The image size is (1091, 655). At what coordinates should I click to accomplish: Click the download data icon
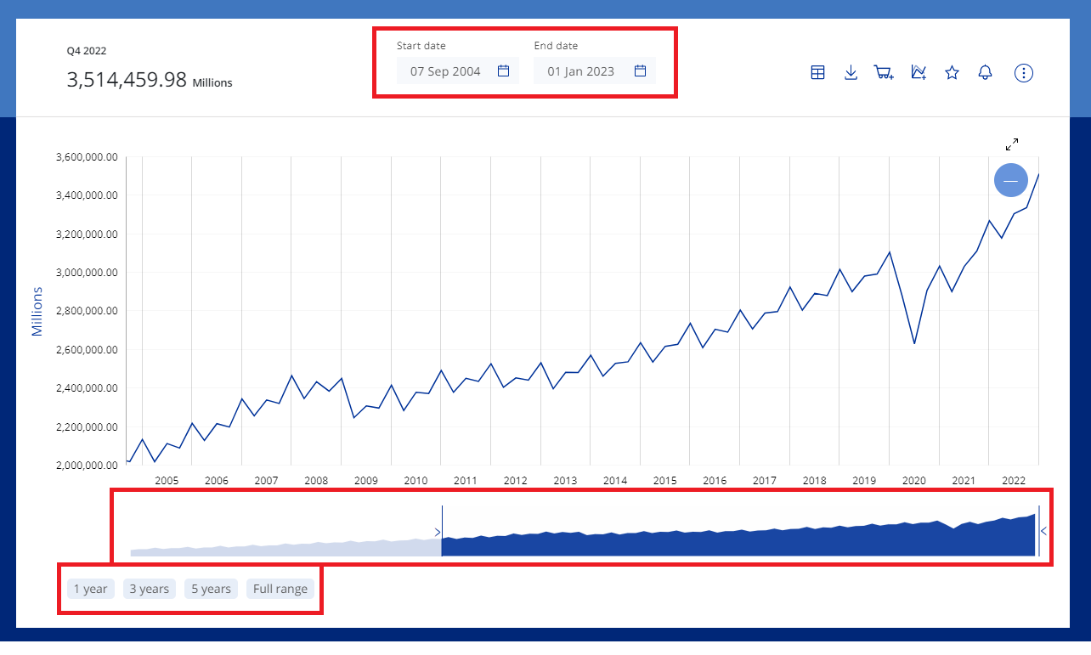click(x=851, y=73)
